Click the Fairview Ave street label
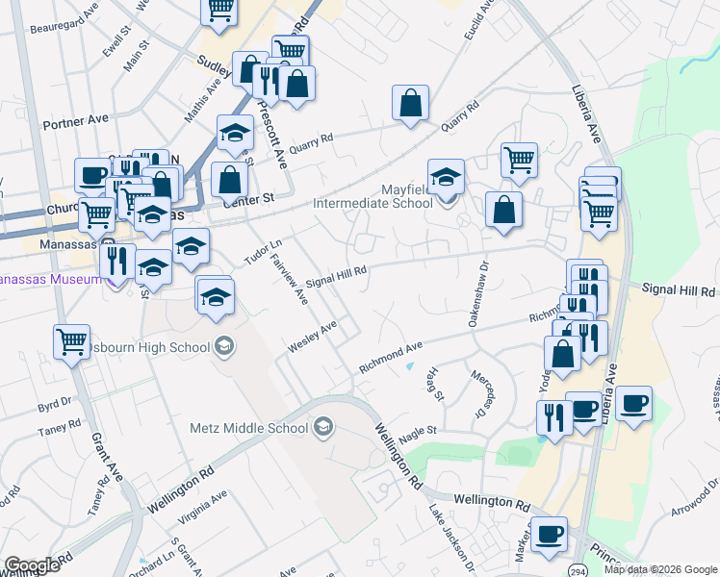Viewport: 720px width, 577px height. click(289, 279)
